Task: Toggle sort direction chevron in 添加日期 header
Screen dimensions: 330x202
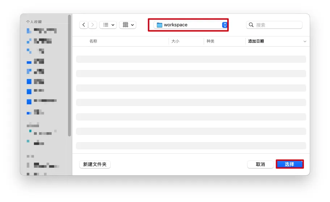Action: point(305,41)
